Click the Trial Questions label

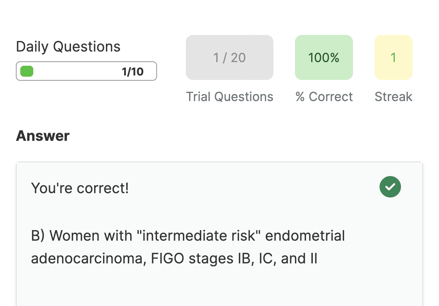[x=230, y=97]
